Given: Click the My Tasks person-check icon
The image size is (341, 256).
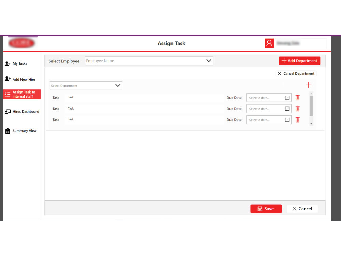Looking at the screenshot, I should 8,63.
